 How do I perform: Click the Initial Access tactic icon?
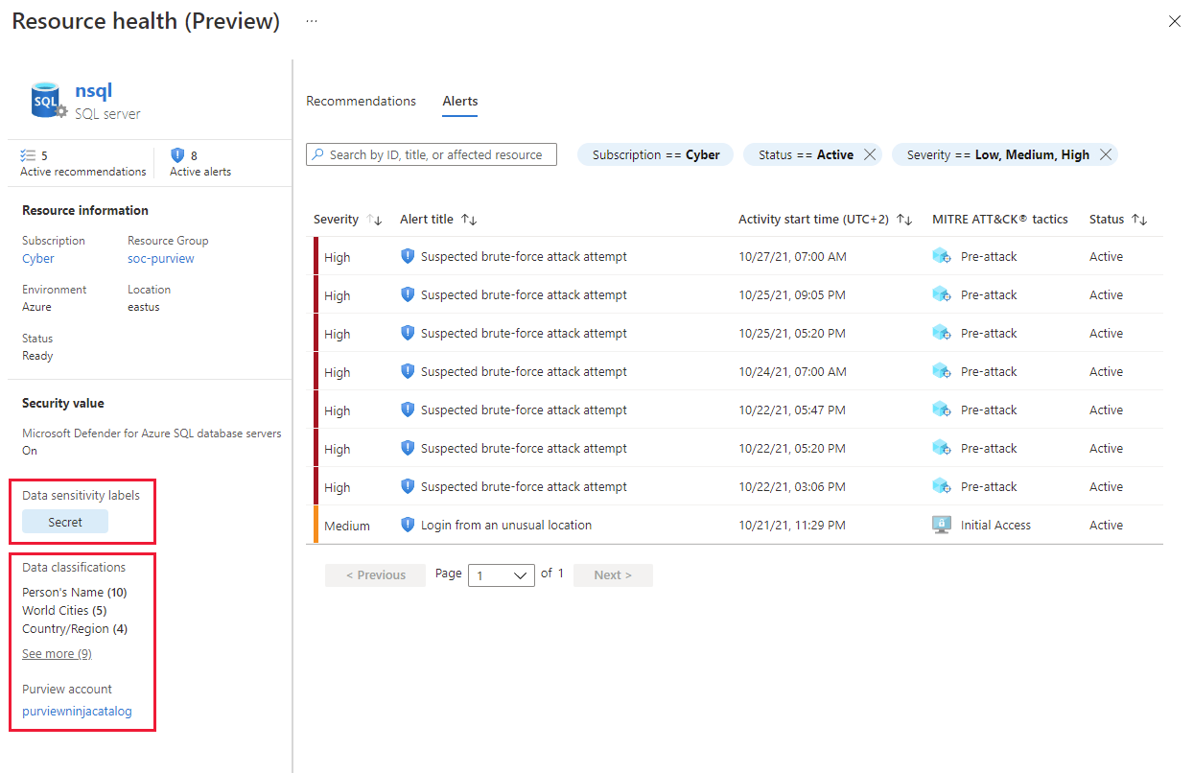tap(940, 525)
